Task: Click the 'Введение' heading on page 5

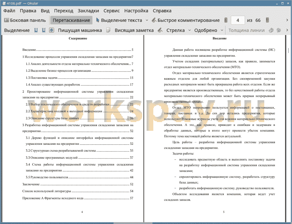Action: tap(220, 38)
